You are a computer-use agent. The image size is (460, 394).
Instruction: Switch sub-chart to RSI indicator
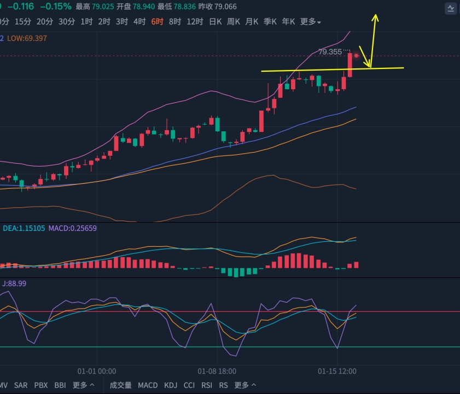click(x=207, y=385)
